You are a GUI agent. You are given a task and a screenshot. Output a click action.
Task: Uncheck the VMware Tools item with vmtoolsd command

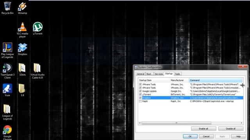pos(140,88)
